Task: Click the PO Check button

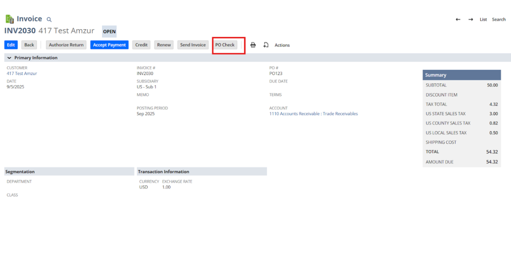Action: (x=225, y=45)
